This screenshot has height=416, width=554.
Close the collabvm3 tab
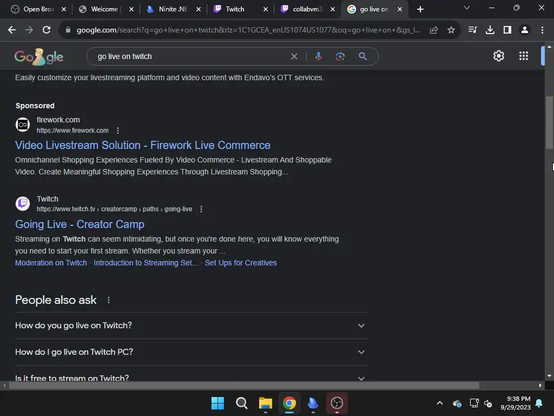333,9
